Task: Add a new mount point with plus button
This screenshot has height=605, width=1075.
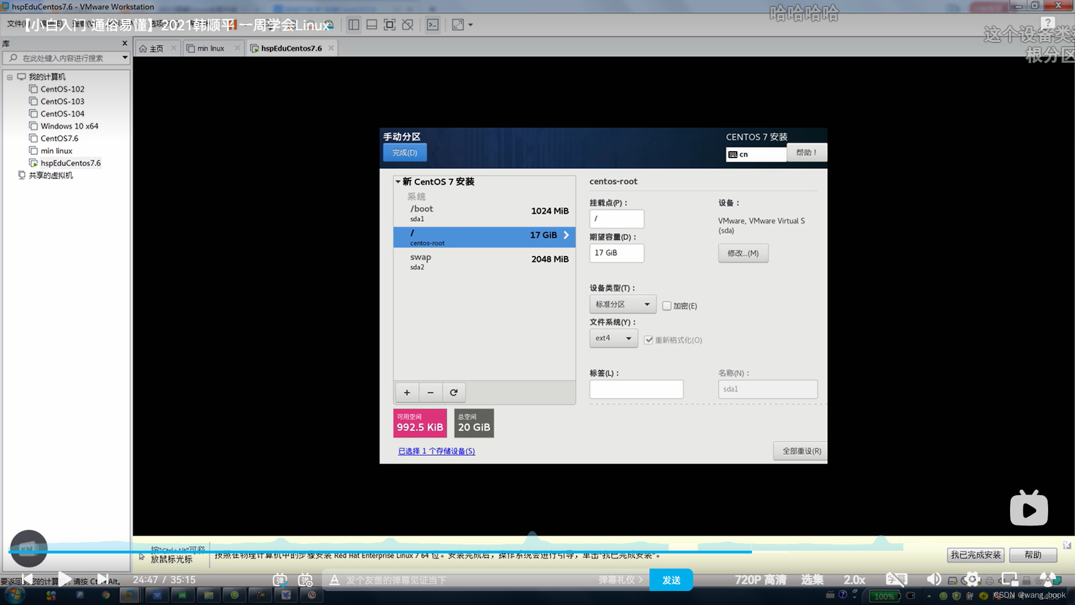Action: [x=407, y=393]
